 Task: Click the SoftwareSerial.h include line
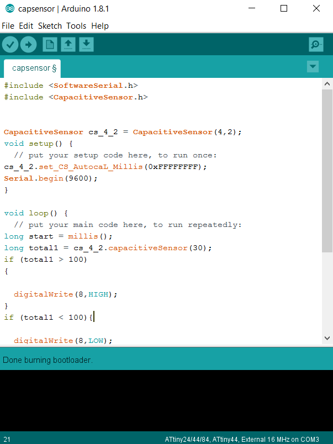tap(71, 86)
